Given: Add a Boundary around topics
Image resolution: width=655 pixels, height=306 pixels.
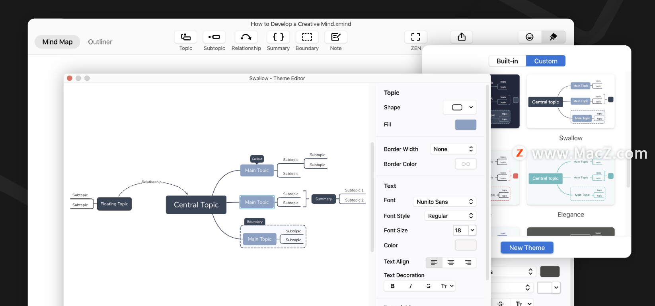Looking at the screenshot, I should coord(307,37).
